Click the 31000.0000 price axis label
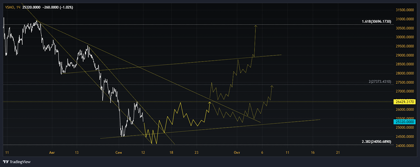The height and width of the screenshot is (167, 420). click(x=405, y=19)
